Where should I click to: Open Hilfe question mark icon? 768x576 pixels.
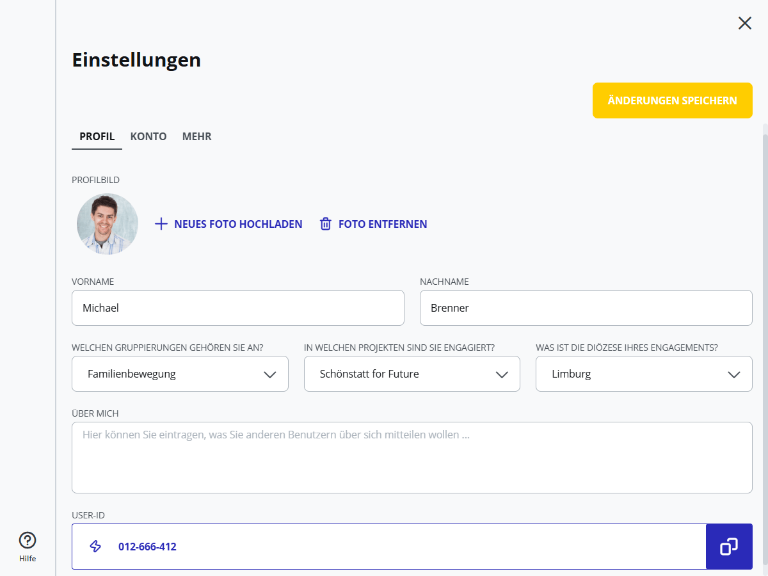pyautogui.click(x=28, y=541)
